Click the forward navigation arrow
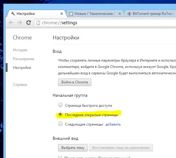This screenshot has height=158, width=176. point(20,23)
